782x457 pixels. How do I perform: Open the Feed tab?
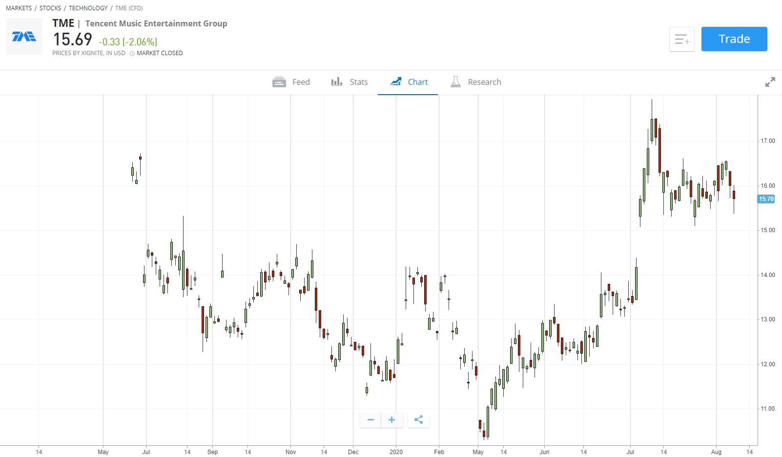tap(291, 82)
